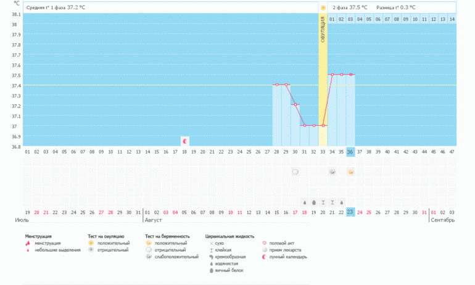Click the lunar calendar icon on cycle day 18
Image resolution: width=475 pixels, height=285 pixels.
184,141
